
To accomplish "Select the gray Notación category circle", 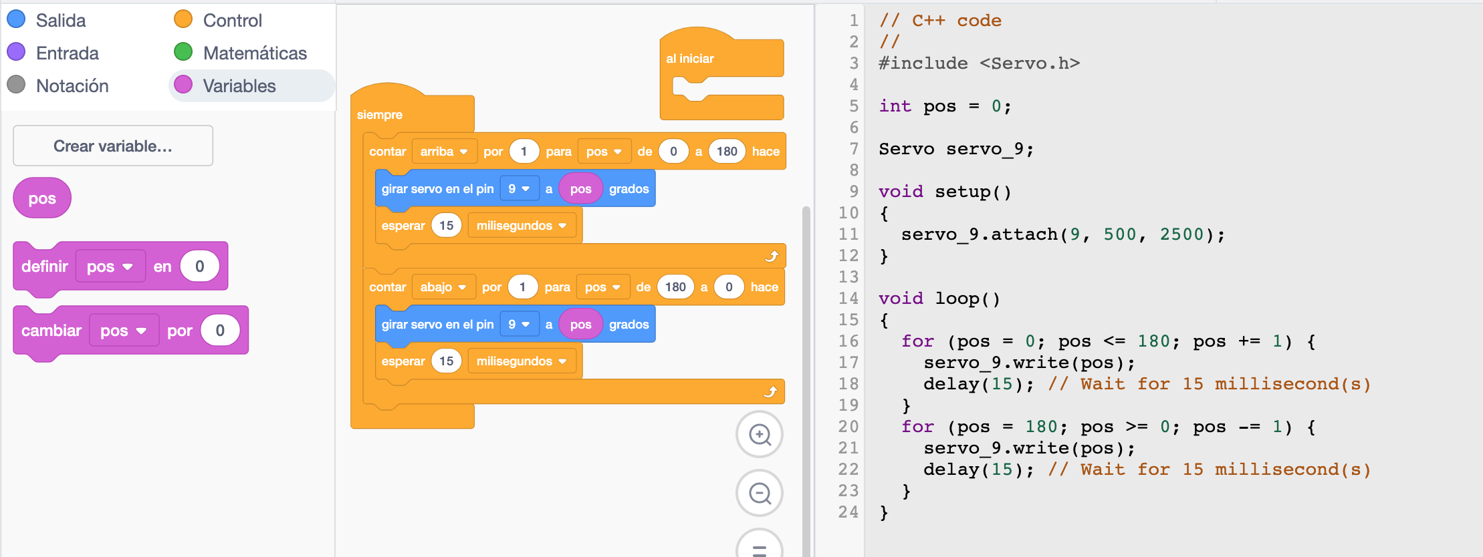I will click(x=16, y=85).
